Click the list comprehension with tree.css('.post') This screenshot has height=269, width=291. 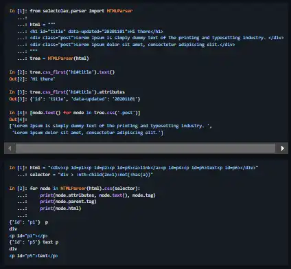pos(85,113)
